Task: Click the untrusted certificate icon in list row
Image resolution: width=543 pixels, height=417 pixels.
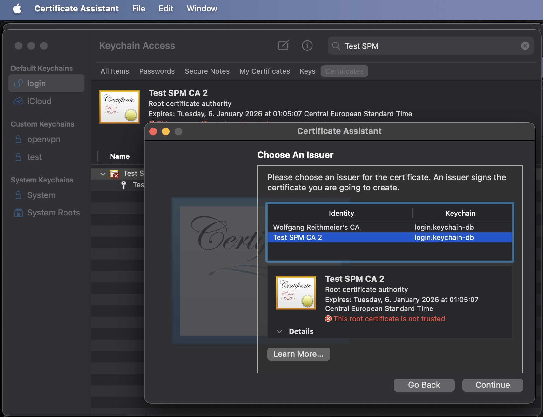Action: click(114, 174)
